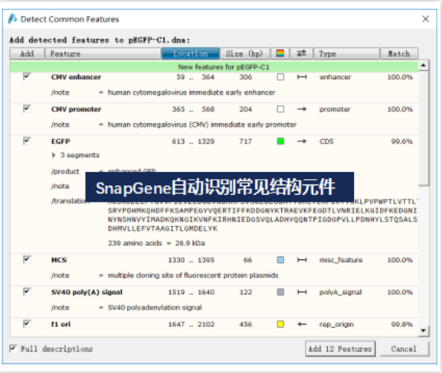Click the CMV promoter forward arrow icon

click(x=302, y=109)
